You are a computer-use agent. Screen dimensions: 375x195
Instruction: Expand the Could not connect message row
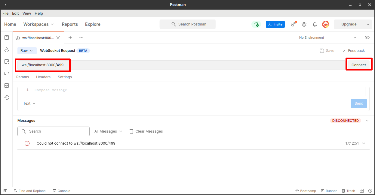[364, 143]
